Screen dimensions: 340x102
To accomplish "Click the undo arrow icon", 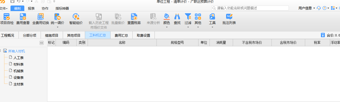I will pyautogui.click(x=19, y=2).
